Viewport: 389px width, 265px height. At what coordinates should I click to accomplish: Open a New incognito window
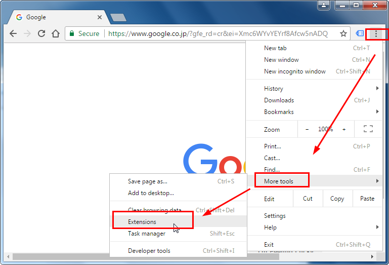tap(314, 71)
